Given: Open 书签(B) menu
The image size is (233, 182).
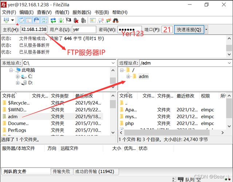Looking at the screenshot, I should tap(102, 12).
